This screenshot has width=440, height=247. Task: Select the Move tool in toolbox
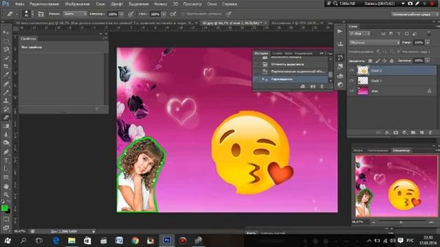[x=6, y=32]
